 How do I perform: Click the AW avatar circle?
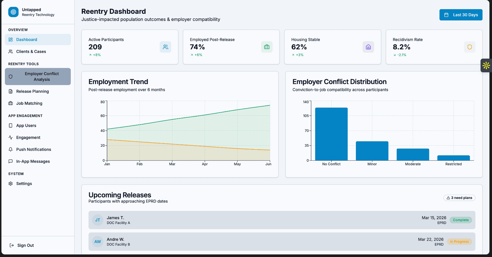(97, 242)
